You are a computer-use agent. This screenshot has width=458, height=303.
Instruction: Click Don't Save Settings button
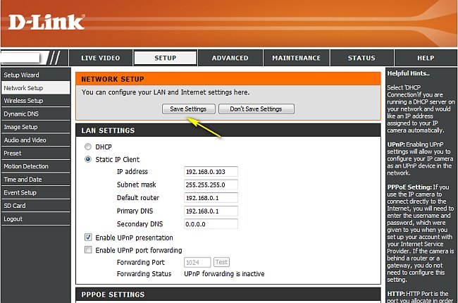pos(256,109)
